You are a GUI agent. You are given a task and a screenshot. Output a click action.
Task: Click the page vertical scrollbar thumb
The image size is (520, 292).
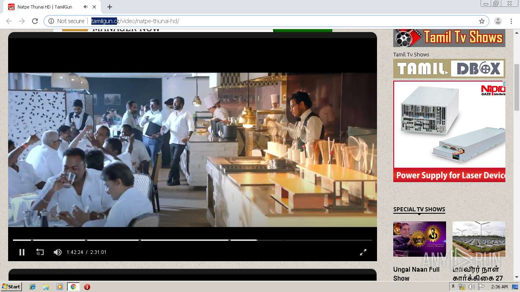point(517,87)
